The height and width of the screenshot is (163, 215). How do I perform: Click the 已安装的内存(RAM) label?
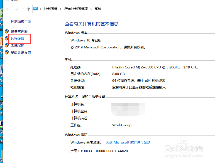point(86,74)
